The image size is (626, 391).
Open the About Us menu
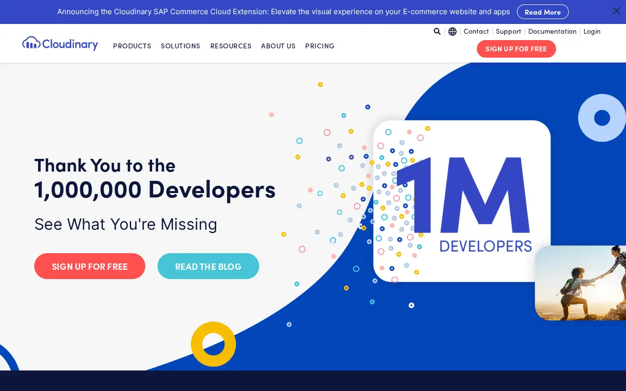[278, 46]
